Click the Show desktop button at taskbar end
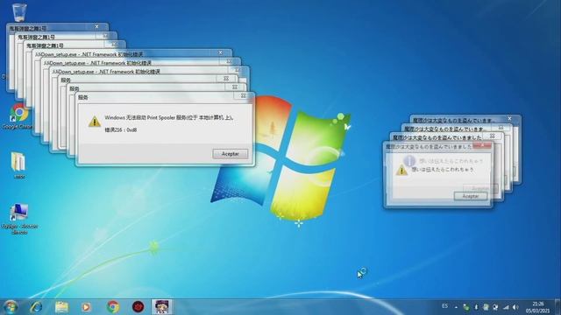This screenshot has height=315, width=561. (x=557, y=307)
